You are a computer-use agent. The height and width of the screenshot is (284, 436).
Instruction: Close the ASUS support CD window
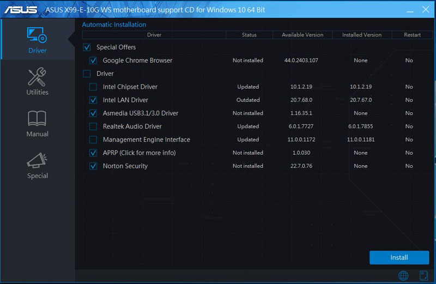[424, 9]
